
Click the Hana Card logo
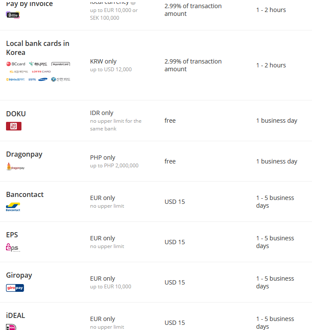[x=38, y=64]
